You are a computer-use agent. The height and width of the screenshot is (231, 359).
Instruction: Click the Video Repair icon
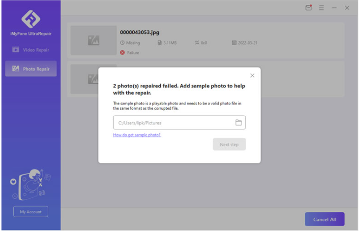coord(16,50)
